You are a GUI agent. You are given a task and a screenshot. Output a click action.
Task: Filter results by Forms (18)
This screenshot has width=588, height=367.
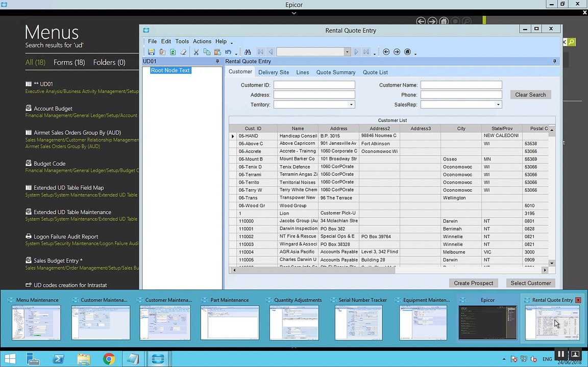[x=69, y=63]
